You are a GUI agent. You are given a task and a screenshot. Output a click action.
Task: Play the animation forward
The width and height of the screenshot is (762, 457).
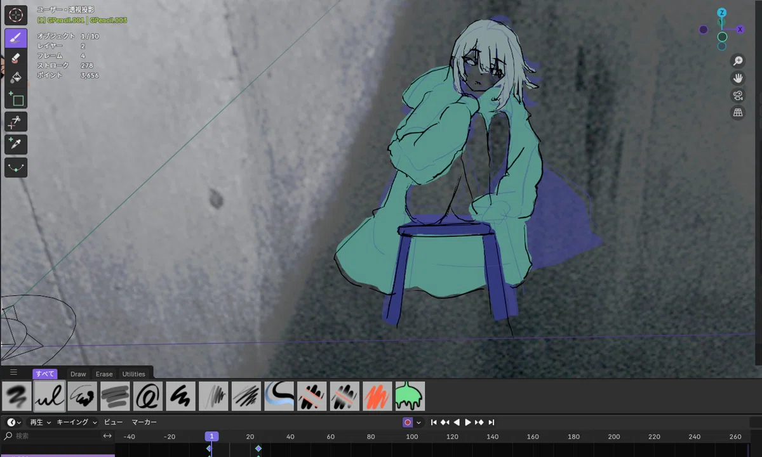(x=468, y=422)
